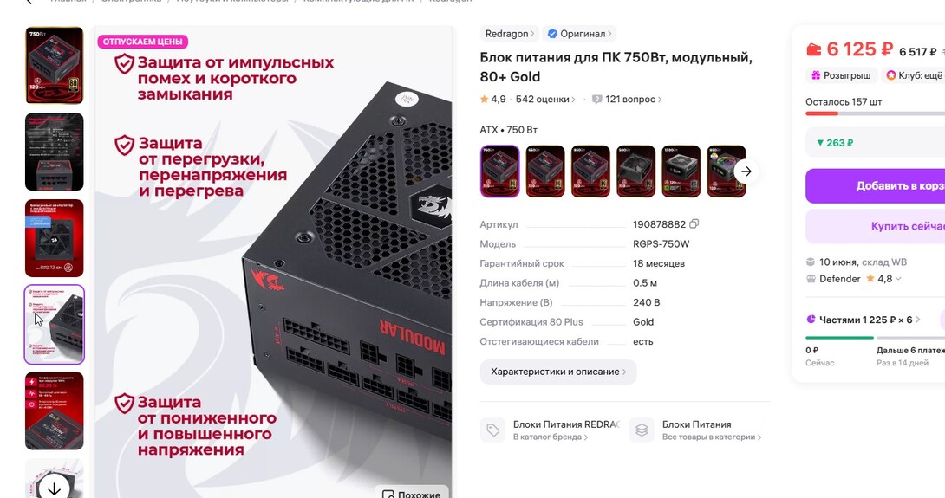
Task: Click the back arrow in breadcrumbs
Action: 29,2
